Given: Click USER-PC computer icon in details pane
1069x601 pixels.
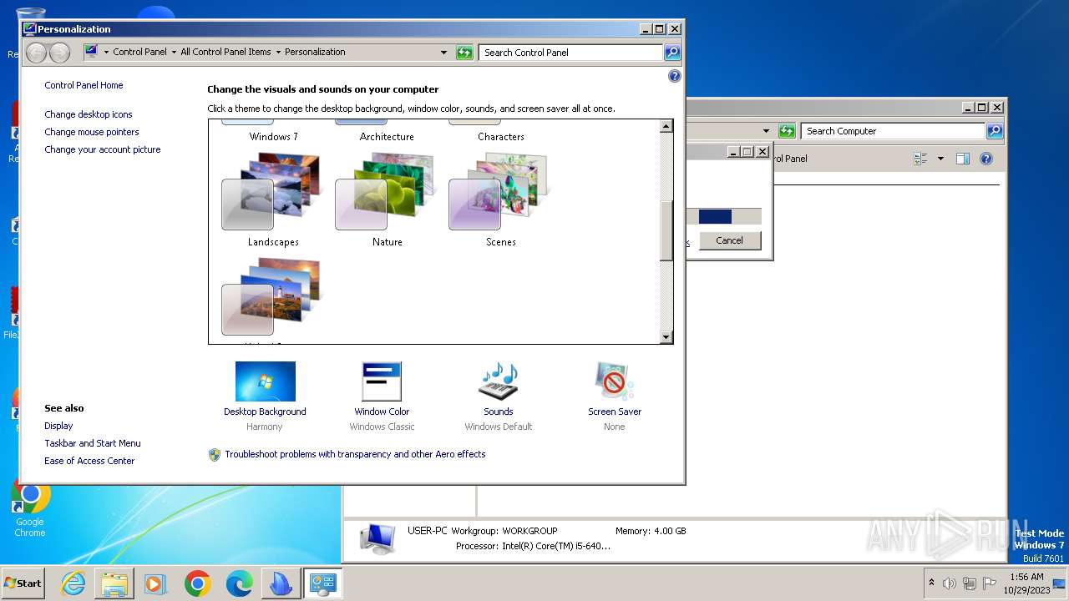Looking at the screenshot, I should pos(377,538).
